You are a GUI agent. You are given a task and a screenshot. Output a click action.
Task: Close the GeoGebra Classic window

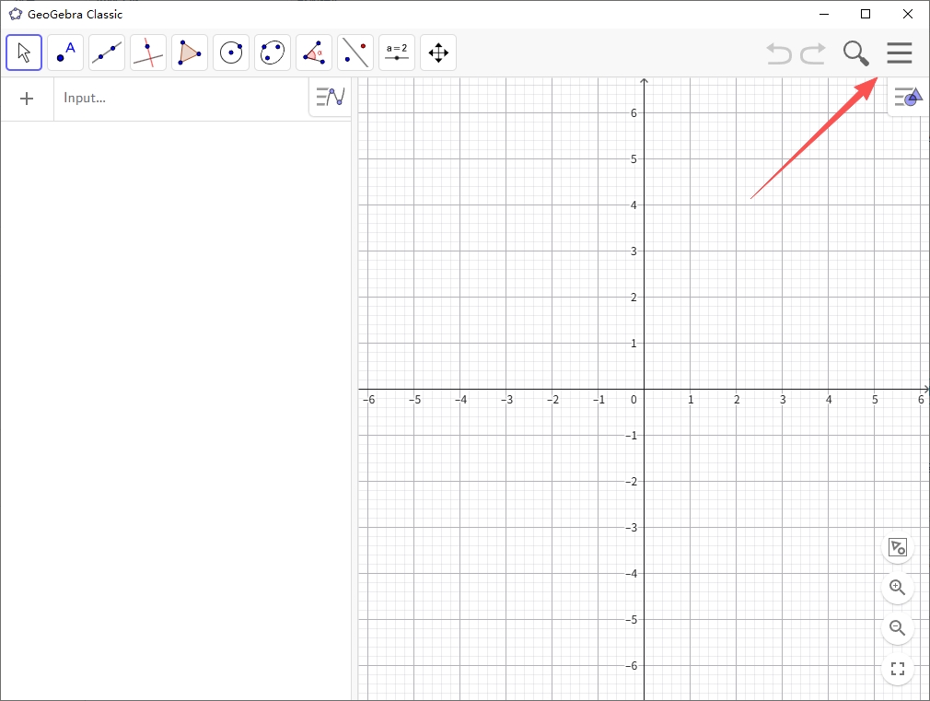(908, 14)
